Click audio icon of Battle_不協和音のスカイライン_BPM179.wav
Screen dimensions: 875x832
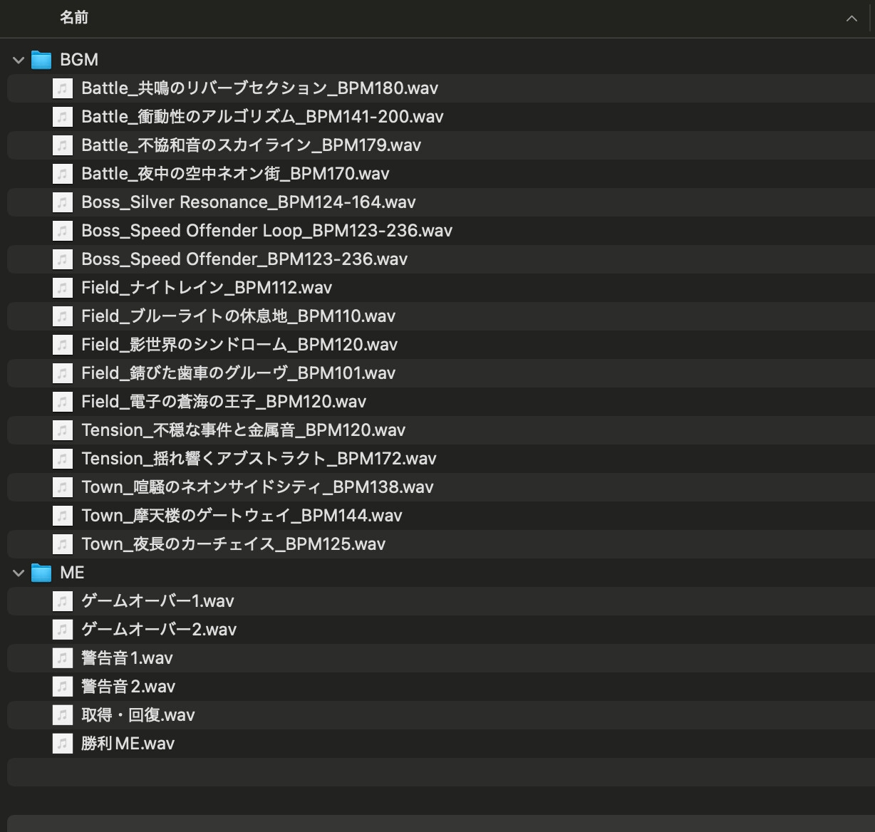pyautogui.click(x=63, y=145)
